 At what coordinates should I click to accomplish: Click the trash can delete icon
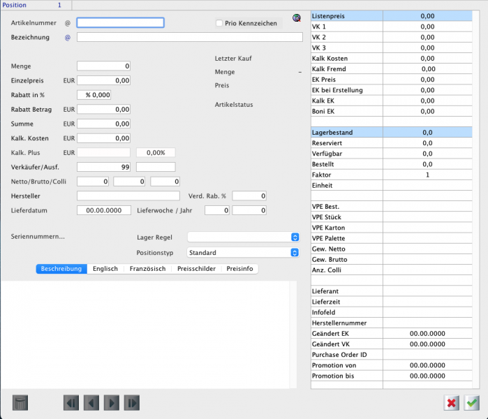click(20, 403)
